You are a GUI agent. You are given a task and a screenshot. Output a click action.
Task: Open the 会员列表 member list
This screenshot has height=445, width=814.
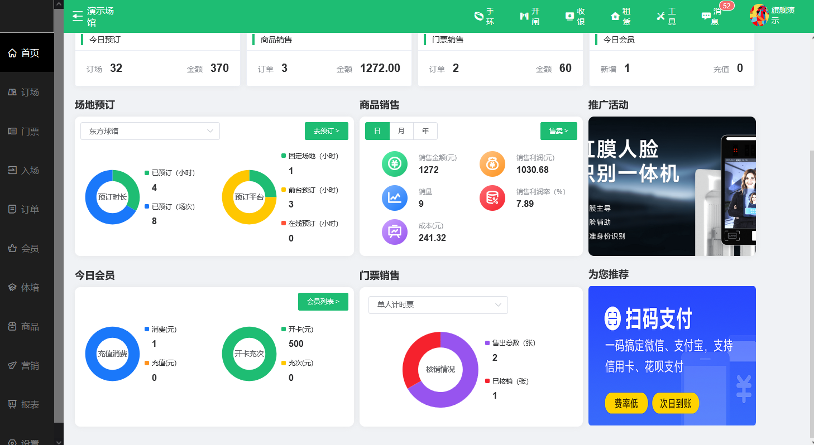tap(323, 301)
